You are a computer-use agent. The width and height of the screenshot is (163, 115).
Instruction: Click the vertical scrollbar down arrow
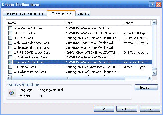154,73
